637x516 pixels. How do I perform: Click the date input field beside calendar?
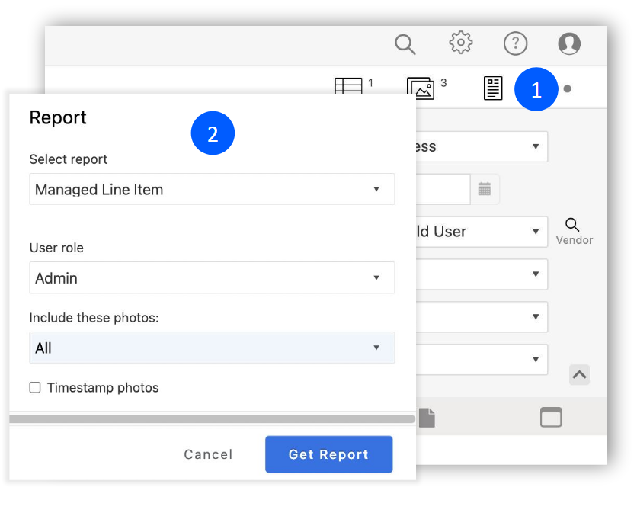[x=442, y=189]
